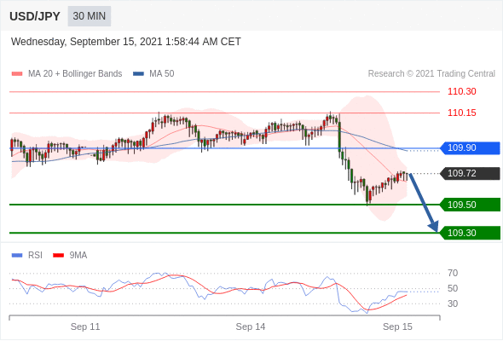Toggle the MA 20 + Bollinger Bands legend
The image size is (503, 341).
(66, 74)
